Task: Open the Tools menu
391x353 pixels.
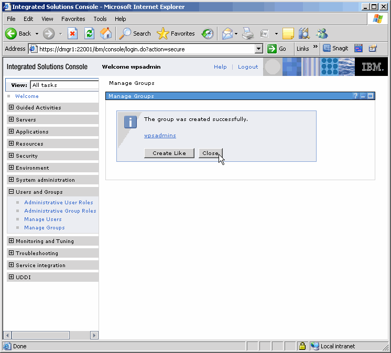Action: coord(100,19)
